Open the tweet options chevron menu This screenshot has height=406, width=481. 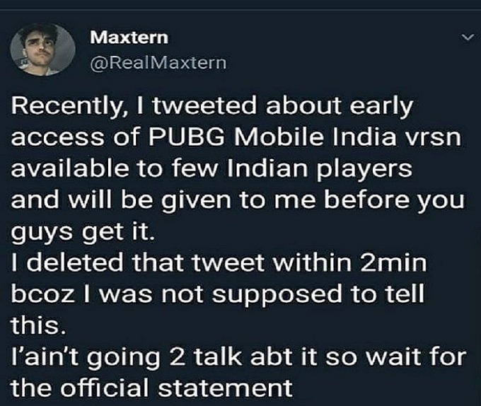coord(466,37)
